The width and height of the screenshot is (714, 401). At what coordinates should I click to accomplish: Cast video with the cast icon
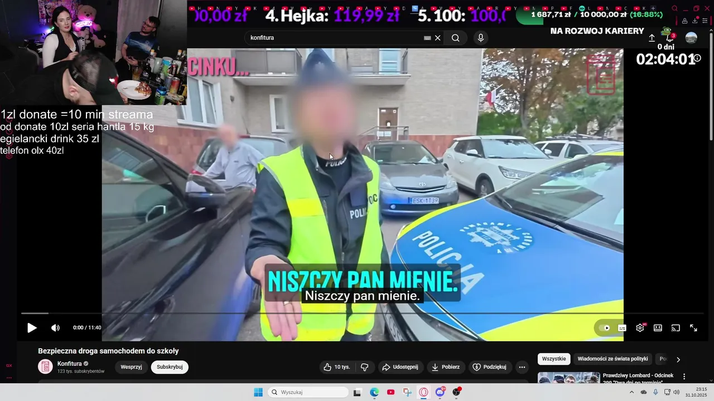[676, 328]
